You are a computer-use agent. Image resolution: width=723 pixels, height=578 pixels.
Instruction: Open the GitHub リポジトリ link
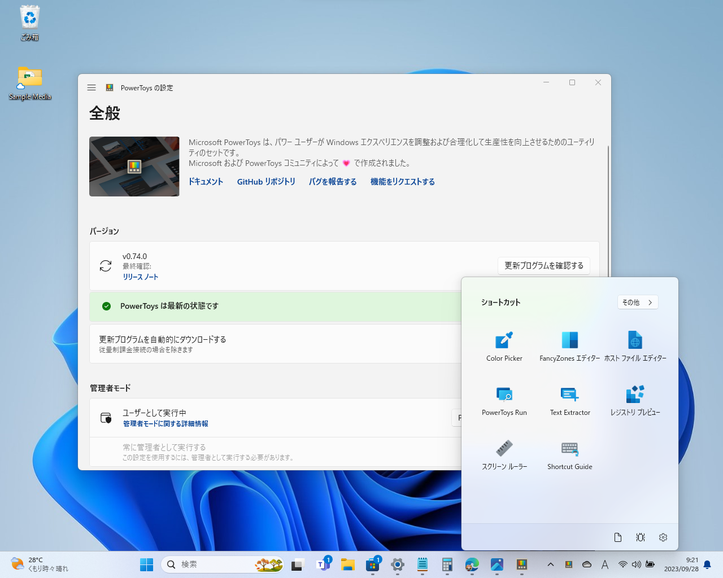point(266,181)
